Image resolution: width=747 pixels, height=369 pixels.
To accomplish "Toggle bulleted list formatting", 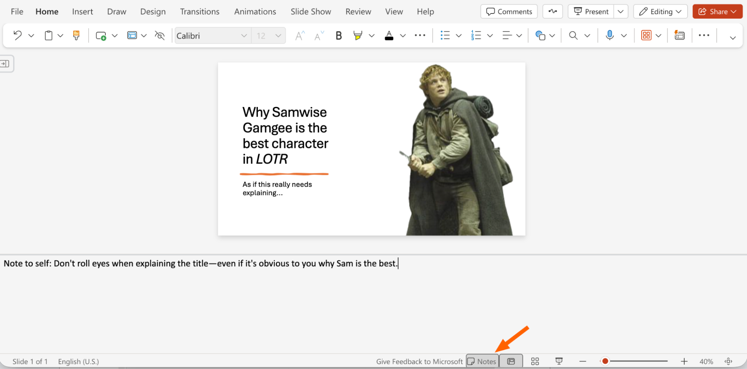I will (445, 36).
